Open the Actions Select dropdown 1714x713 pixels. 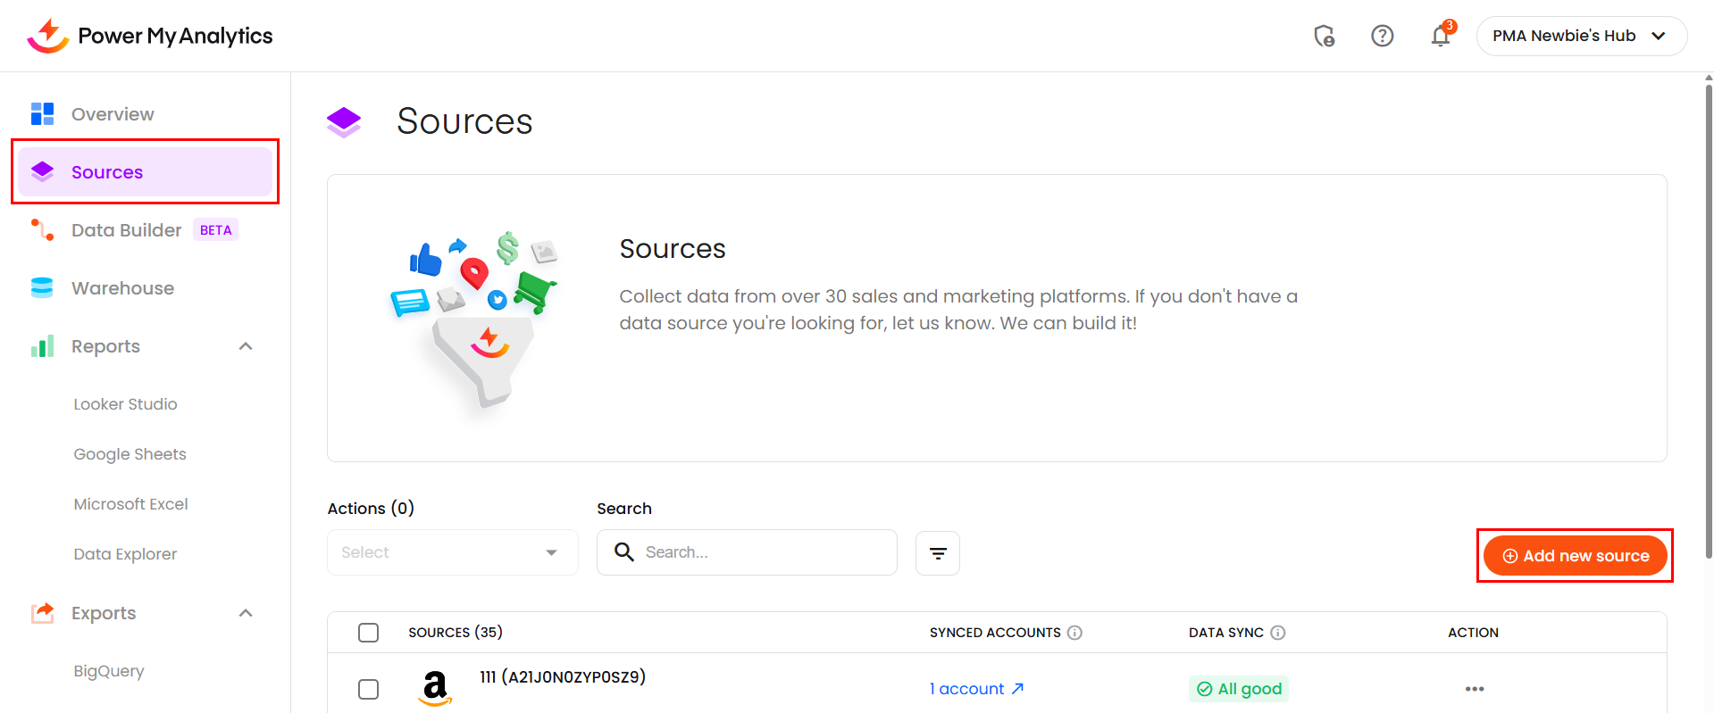[452, 552]
